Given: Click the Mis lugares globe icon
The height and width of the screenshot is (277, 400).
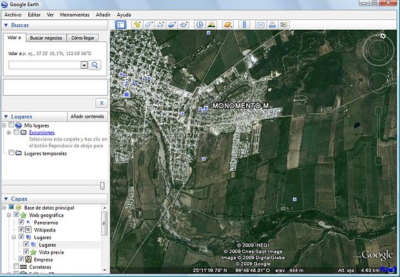Looking at the screenshot, I should tap(19, 125).
